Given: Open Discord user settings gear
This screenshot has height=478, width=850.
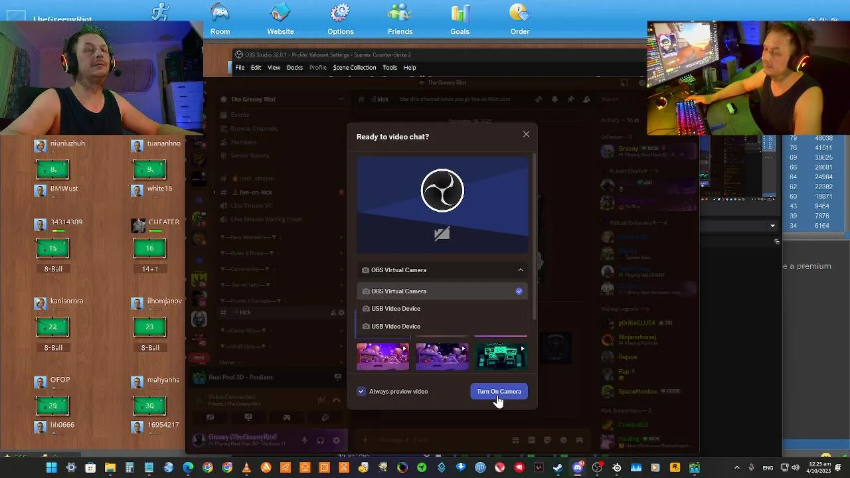Looking at the screenshot, I should pos(336,440).
